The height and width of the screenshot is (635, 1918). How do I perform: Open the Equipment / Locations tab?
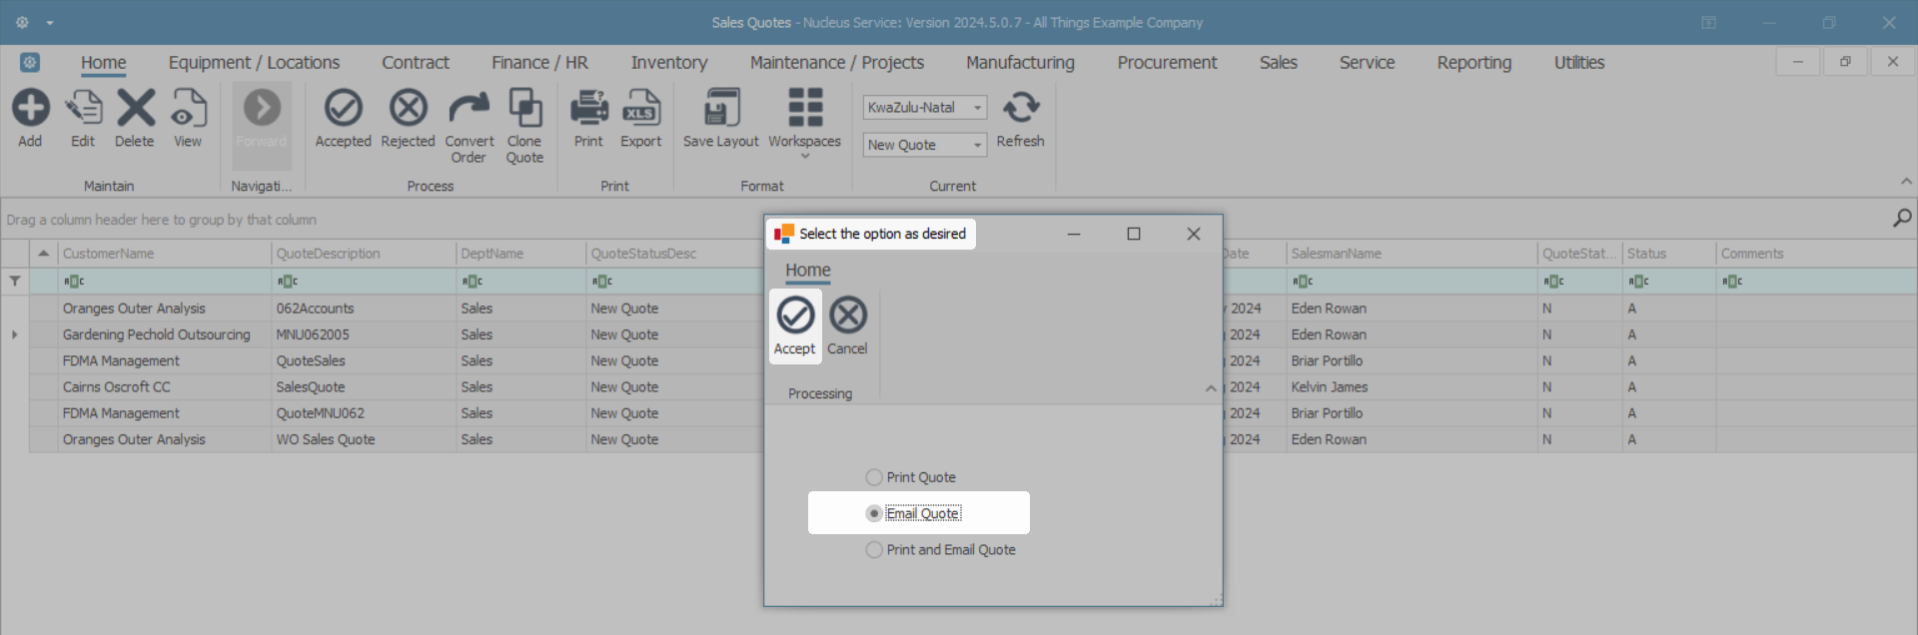click(x=254, y=62)
